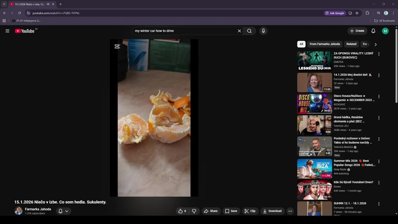This screenshot has width=398, height=224.
Task: Open the apps grid in bookmarks bar
Action: click(4, 21)
